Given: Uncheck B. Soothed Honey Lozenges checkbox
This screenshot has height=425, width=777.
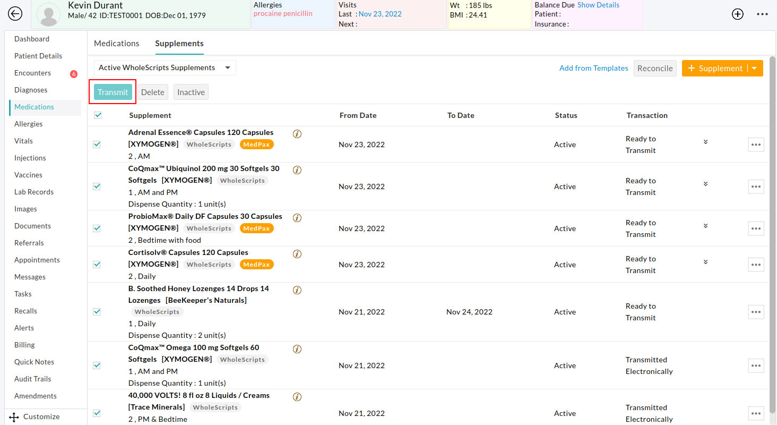Looking at the screenshot, I should (x=97, y=312).
